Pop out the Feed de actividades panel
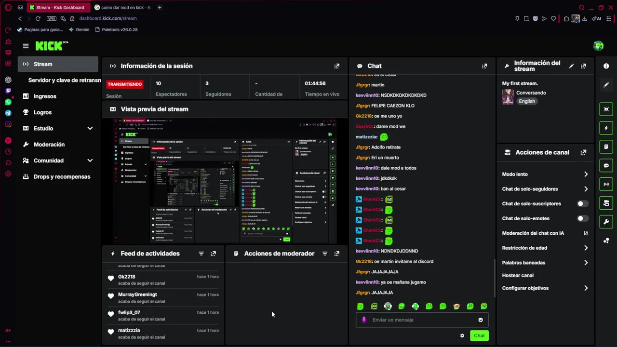617x347 pixels. pyautogui.click(x=213, y=254)
